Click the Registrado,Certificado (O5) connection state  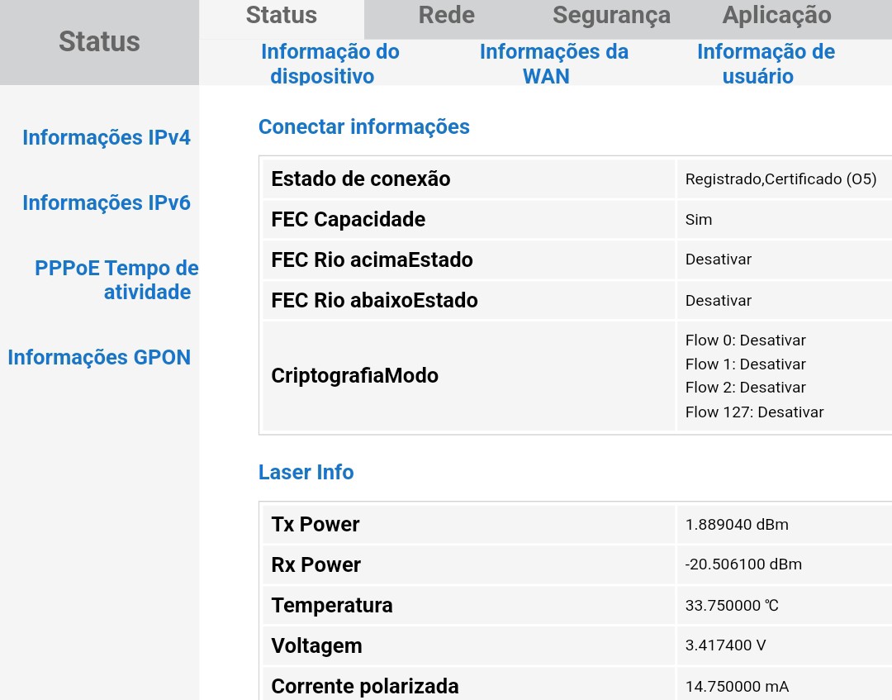pos(780,179)
